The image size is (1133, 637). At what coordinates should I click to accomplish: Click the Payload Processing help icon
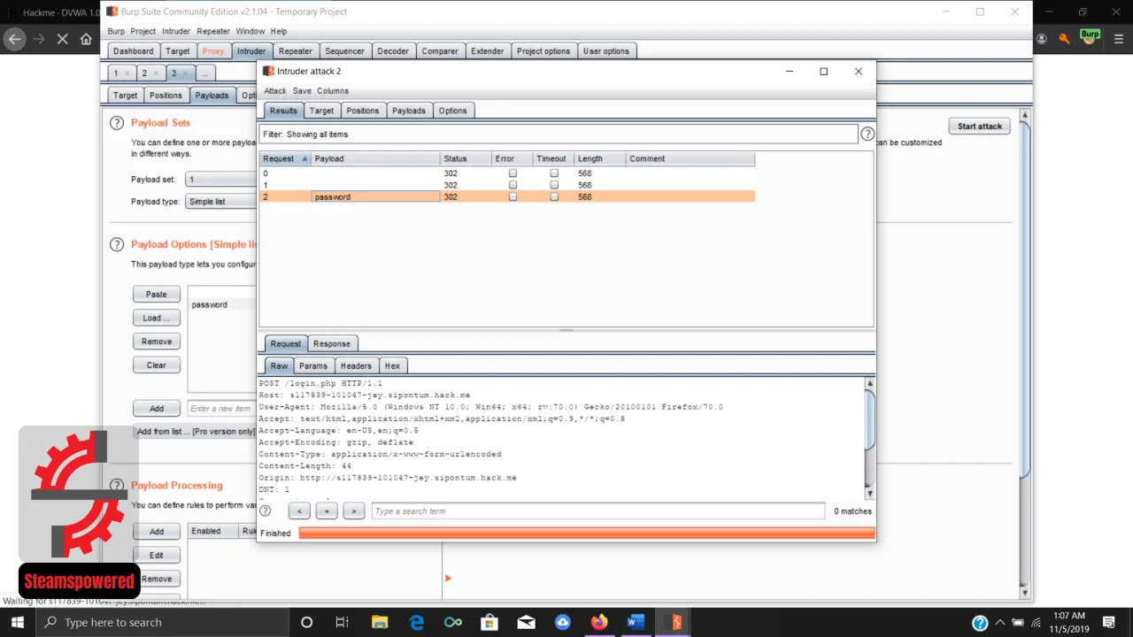pyautogui.click(x=116, y=485)
